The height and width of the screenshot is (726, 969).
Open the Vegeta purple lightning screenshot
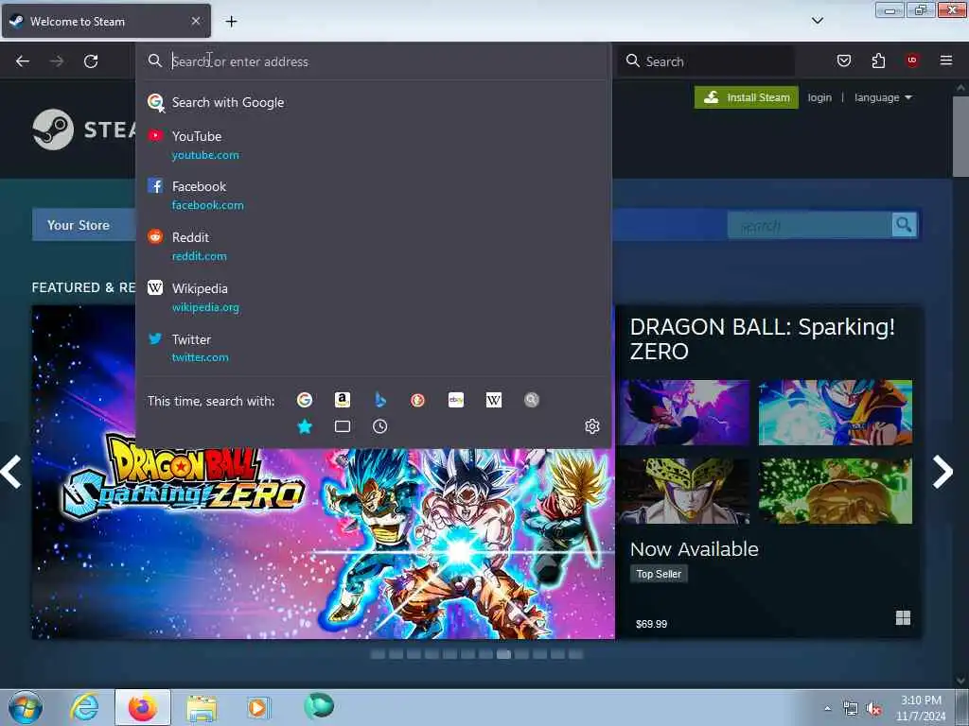click(685, 412)
